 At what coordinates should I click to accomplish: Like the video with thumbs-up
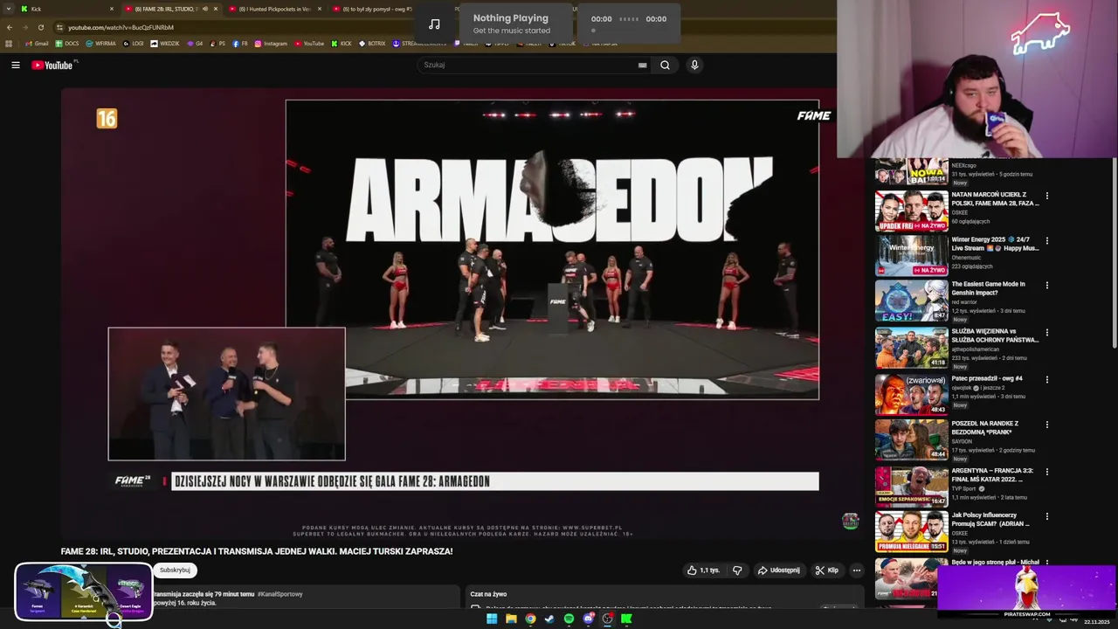tap(703, 570)
